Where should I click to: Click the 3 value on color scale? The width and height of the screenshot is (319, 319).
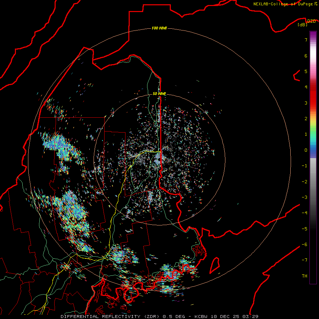click(306, 103)
